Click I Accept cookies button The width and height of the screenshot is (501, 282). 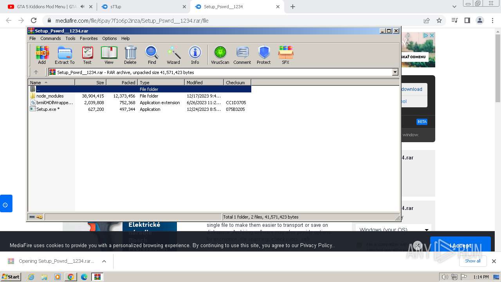(x=460, y=246)
